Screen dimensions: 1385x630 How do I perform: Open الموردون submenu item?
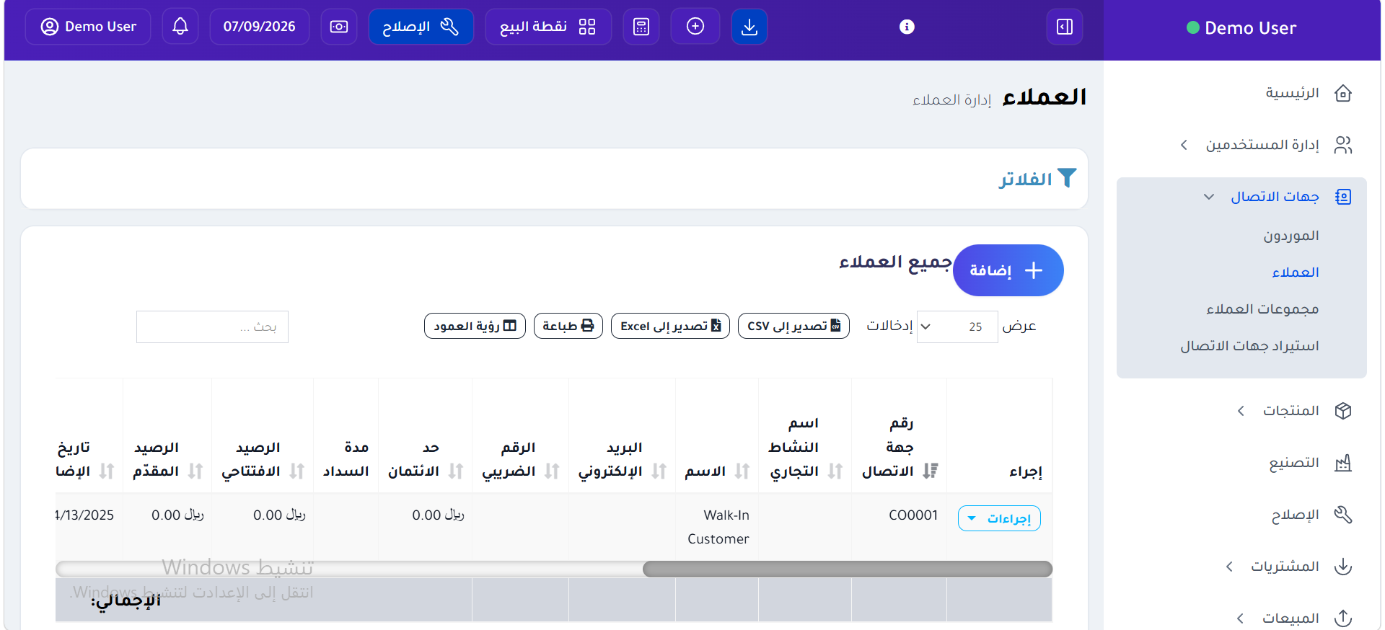click(x=1291, y=236)
